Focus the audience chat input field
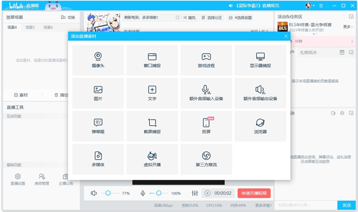This screenshot has height=212, width=358. pyautogui.click(x=306, y=205)
